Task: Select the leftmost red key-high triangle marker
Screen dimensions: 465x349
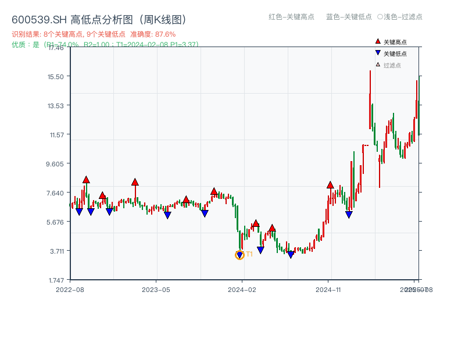Action: pyautogui.click(x=86, y=180)
